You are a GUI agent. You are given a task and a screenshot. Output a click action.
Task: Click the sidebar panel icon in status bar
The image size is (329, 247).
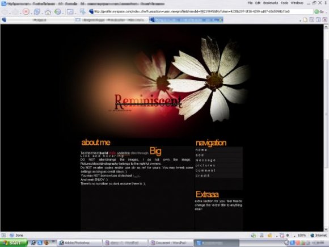(3, 235)
